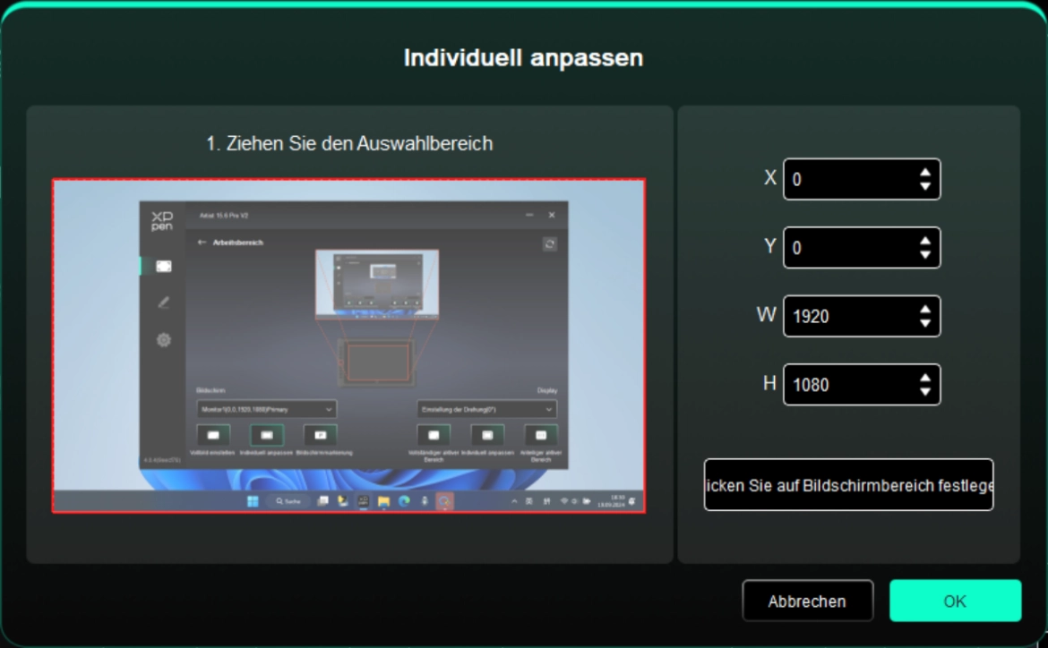Decrease the X value with down arrow
Viewport: 1048px width, 648px height.
pos(925,186)
